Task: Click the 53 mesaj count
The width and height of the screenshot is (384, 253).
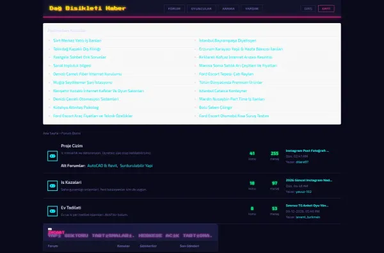Action: (x=275, y=209)
